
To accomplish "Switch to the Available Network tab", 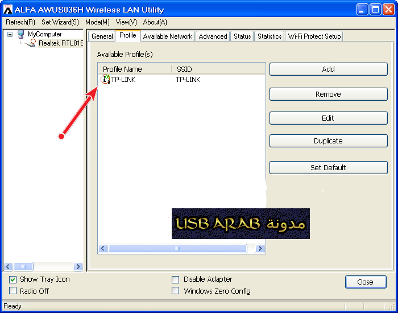I will point(168,36).
